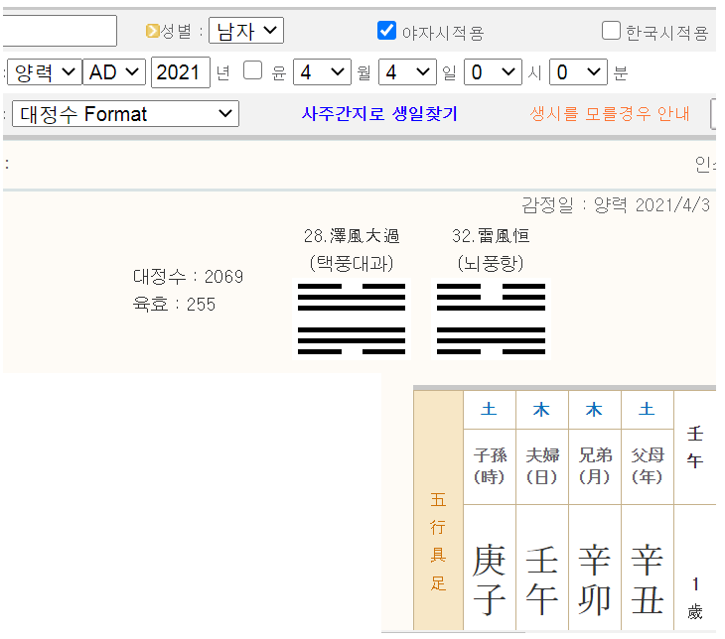725x639 pixels.
Task: Click the 庚子 hour pillar cell
Action: (490, 579)
